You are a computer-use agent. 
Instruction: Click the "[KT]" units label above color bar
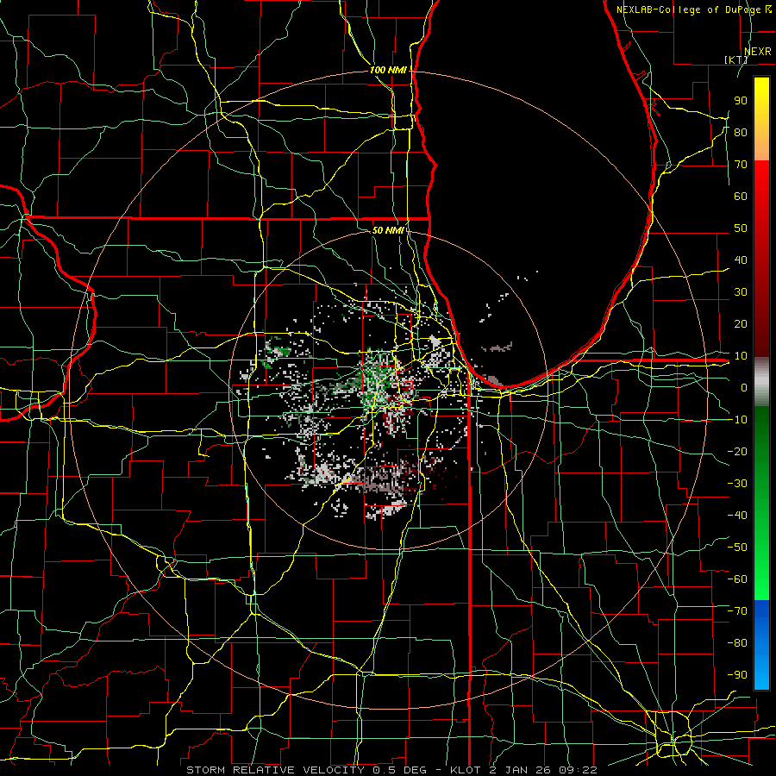pos(736,59)
